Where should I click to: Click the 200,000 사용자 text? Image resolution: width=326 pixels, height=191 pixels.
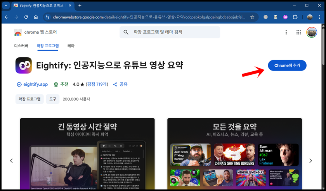tap(76, 99)
